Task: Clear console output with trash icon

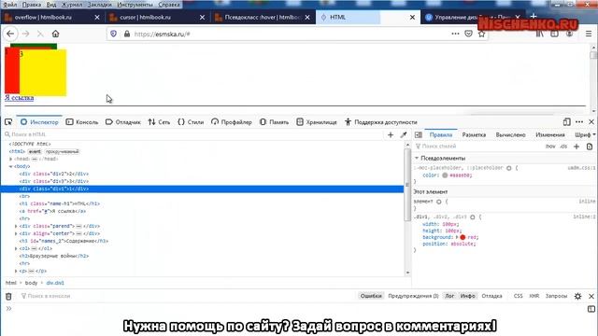Action: (x=8, y=296)
